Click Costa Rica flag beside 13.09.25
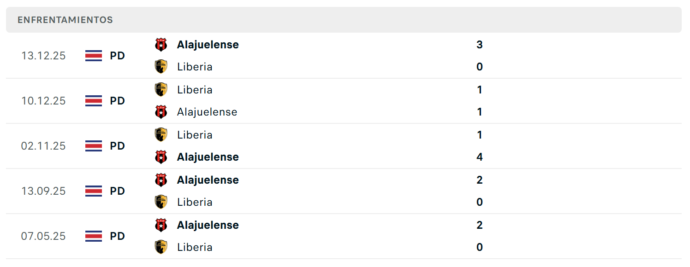This screenshot has height=267, width=690. click(x=94, y=191)
